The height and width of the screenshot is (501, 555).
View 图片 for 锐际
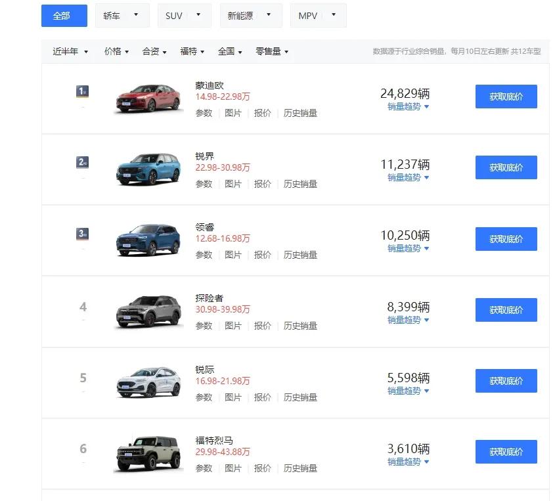(x=233, y=397)
